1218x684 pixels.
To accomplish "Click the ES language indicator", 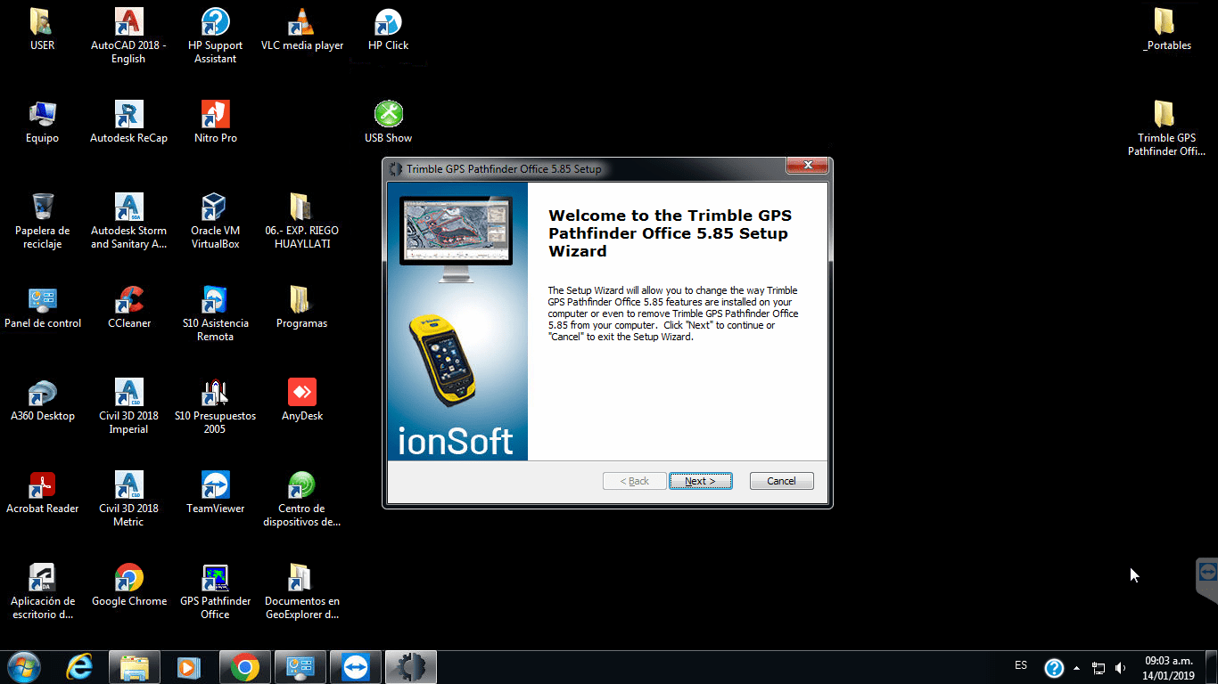I will click(1021, 665).
